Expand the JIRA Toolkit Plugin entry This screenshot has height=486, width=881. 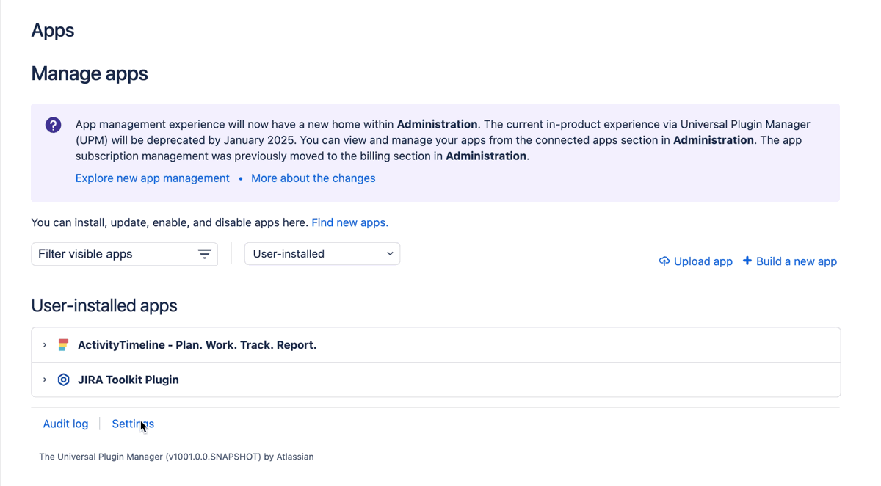pos(45,380)
